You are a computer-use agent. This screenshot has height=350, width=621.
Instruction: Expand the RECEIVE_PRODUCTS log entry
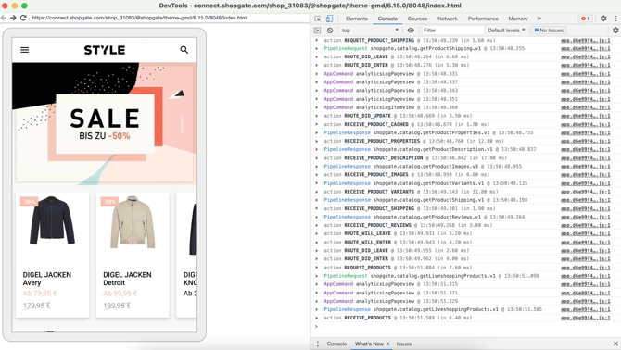[x=316, y=318]
